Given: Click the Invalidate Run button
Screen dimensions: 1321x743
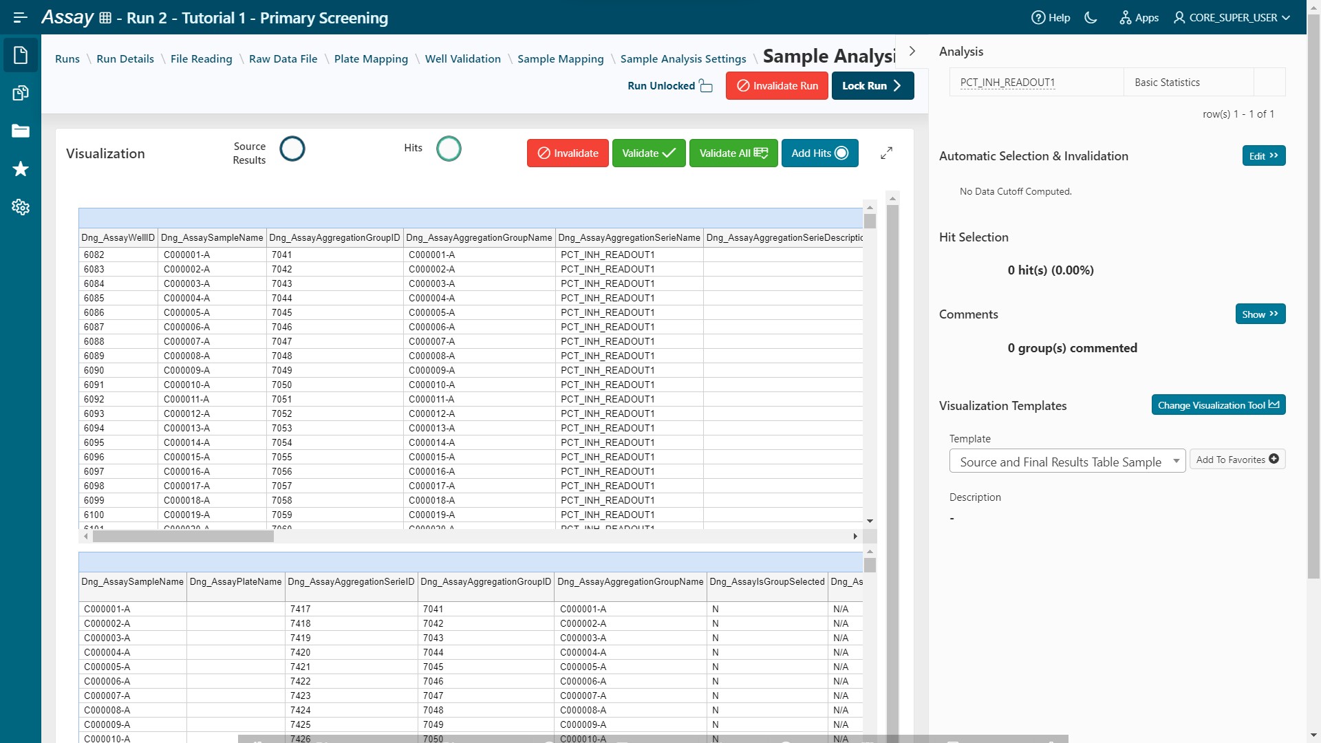Looking at the screenshot, I should [777, 85].
